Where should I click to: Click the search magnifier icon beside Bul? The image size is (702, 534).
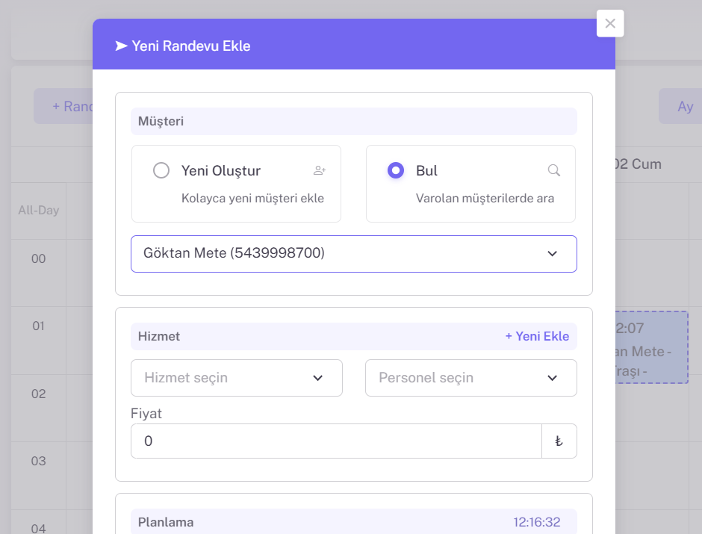(554, 170)
